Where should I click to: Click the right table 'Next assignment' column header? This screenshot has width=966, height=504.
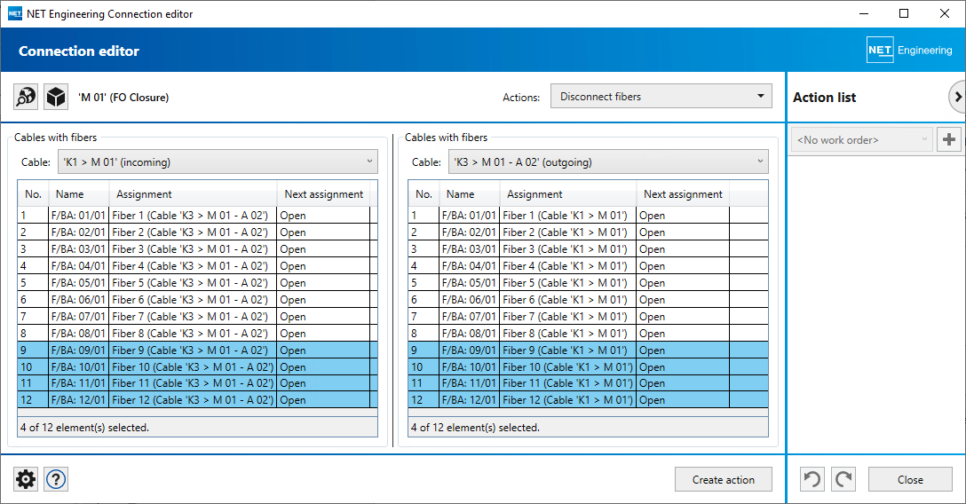pos(683,193)
